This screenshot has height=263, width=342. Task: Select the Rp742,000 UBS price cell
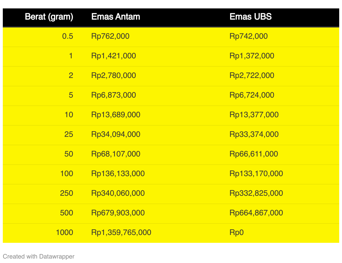pos(249,36)
